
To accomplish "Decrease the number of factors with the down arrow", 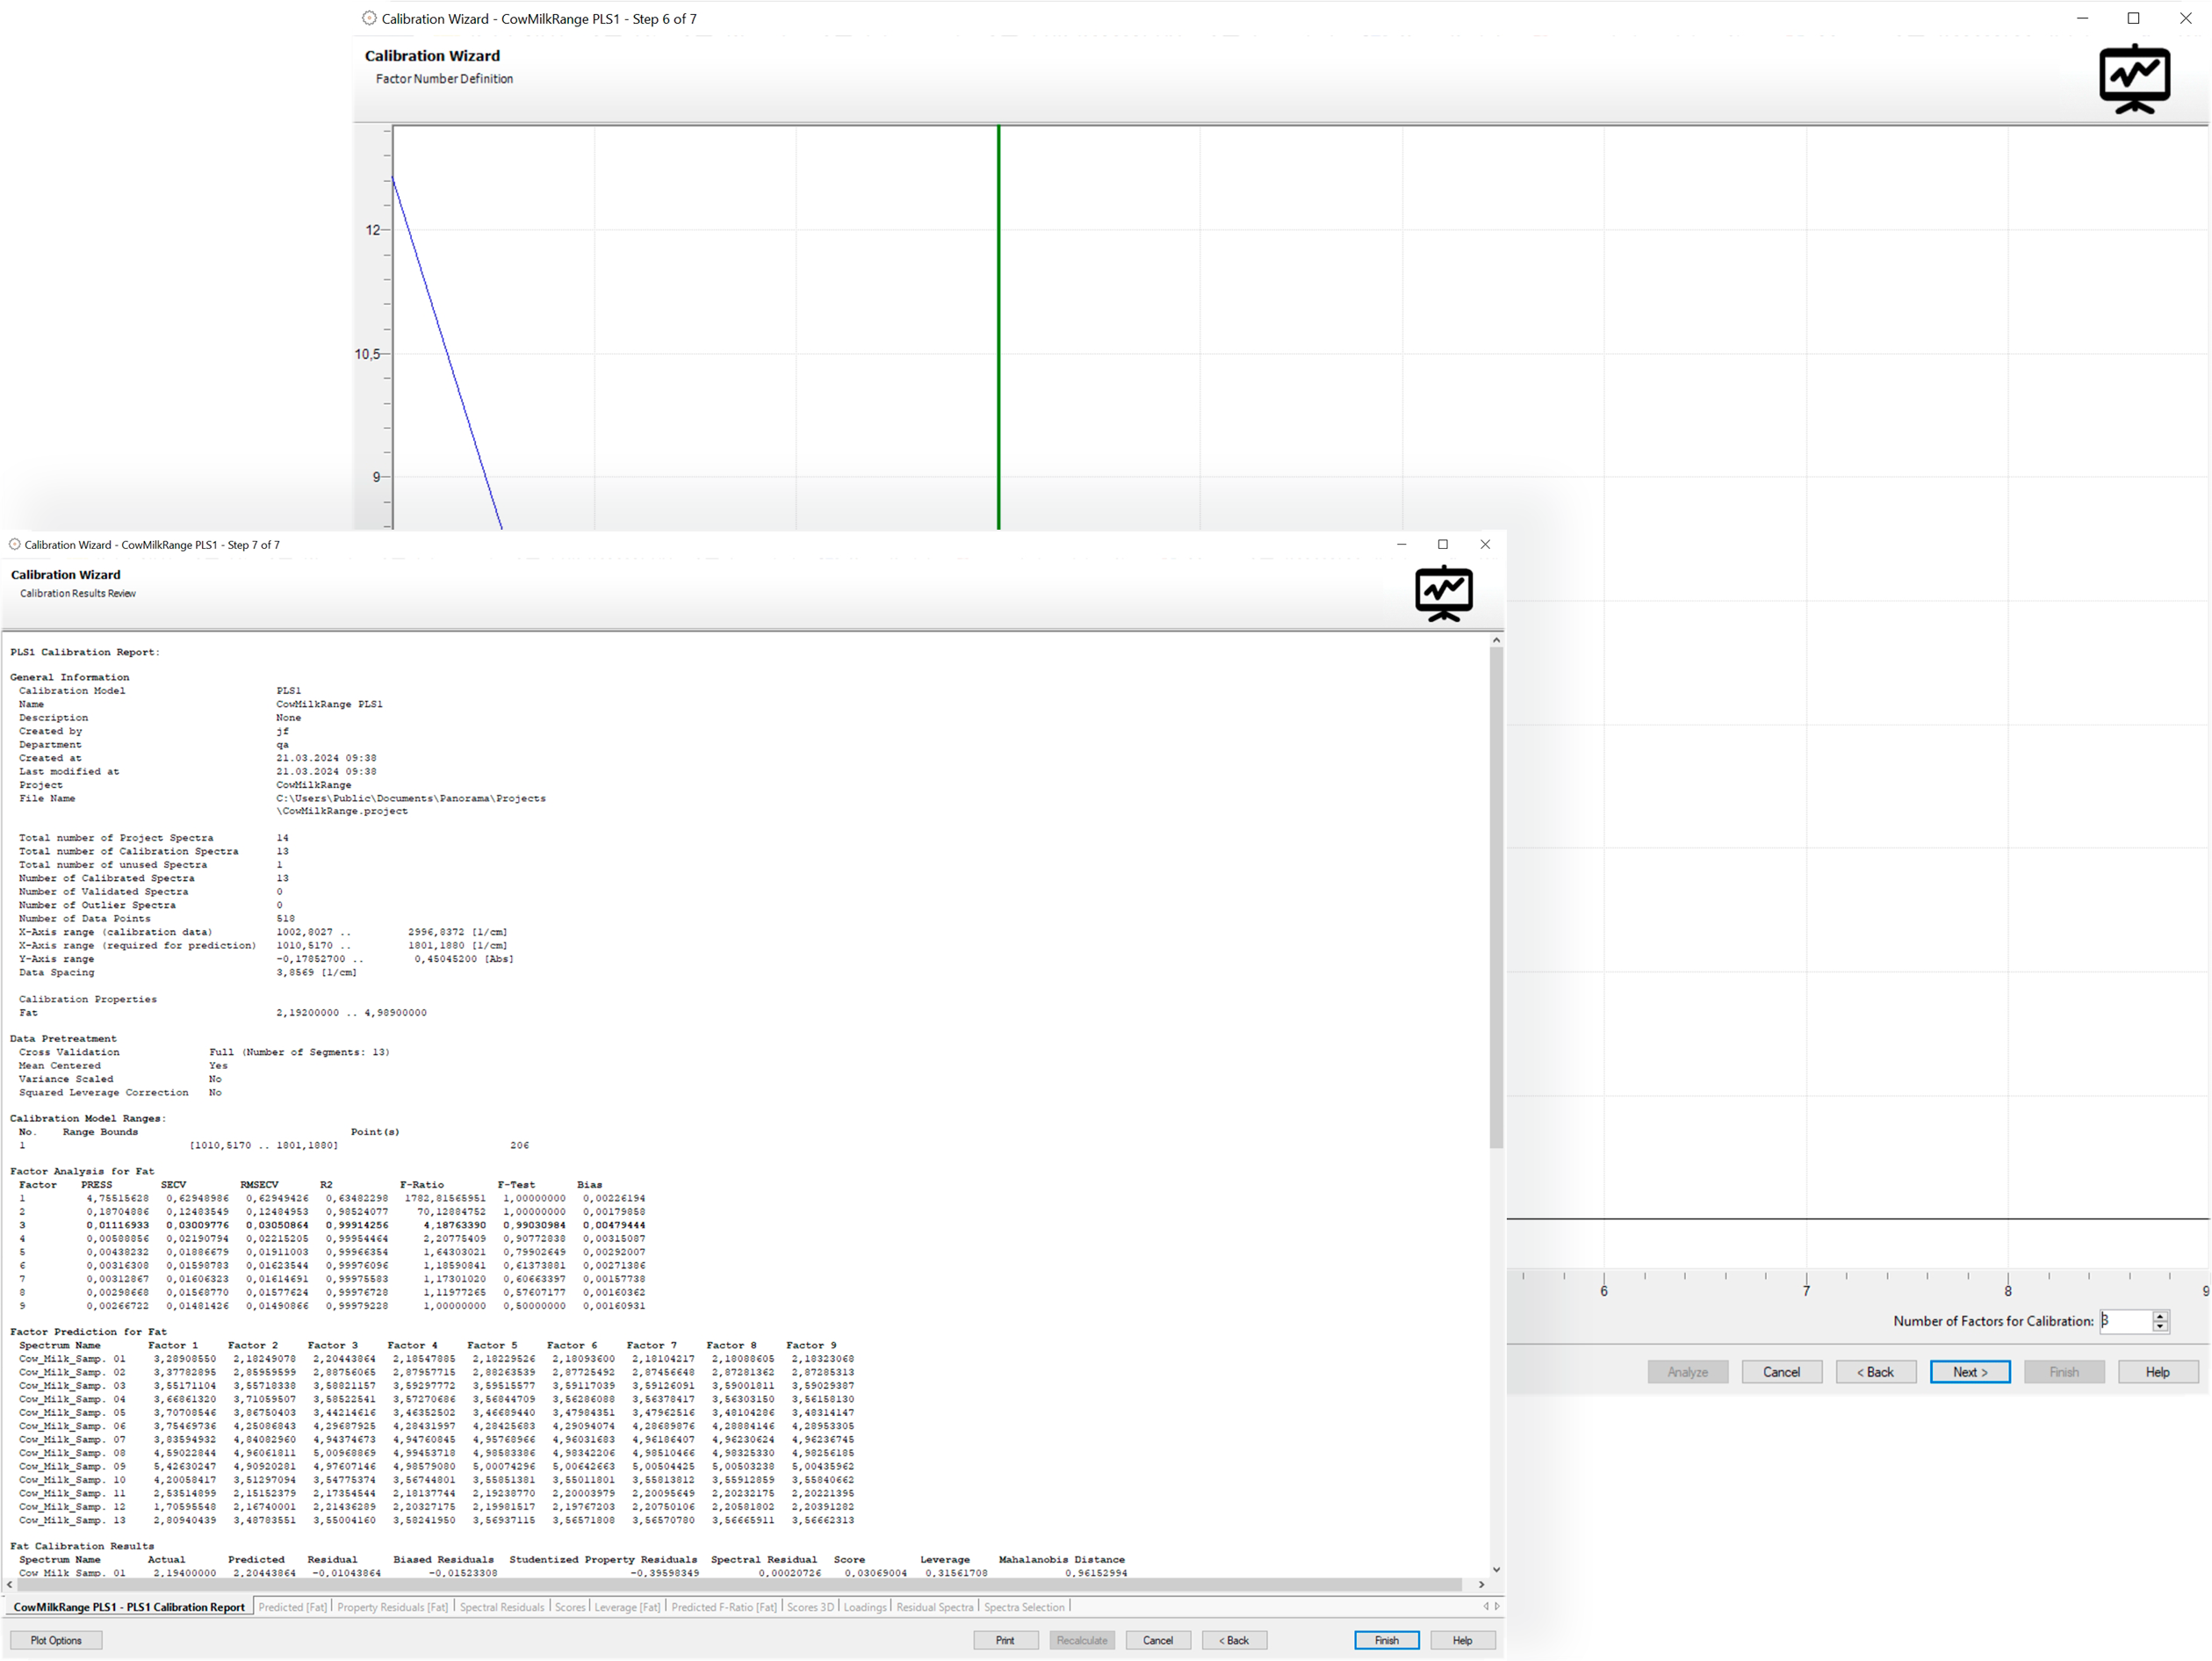I will (x=2160, y=1327).
